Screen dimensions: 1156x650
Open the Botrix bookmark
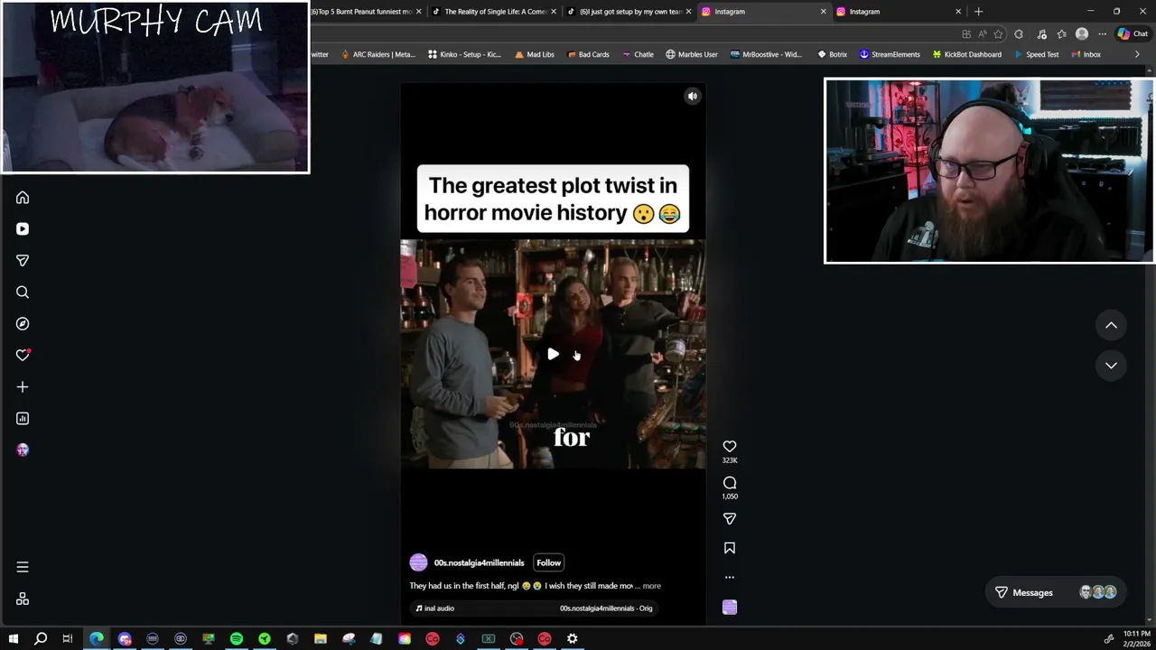coord(832,54)
